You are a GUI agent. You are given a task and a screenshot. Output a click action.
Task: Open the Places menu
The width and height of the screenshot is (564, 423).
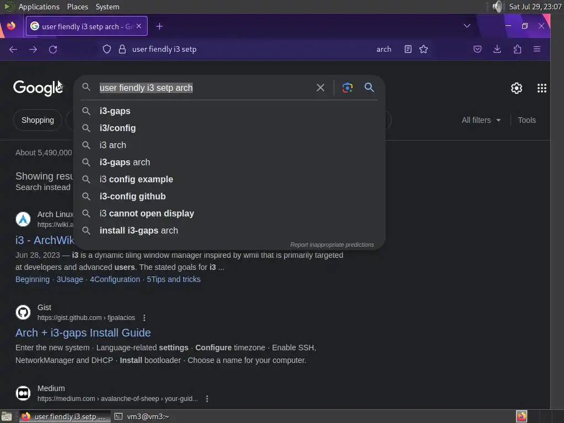(x=78, y=7)
